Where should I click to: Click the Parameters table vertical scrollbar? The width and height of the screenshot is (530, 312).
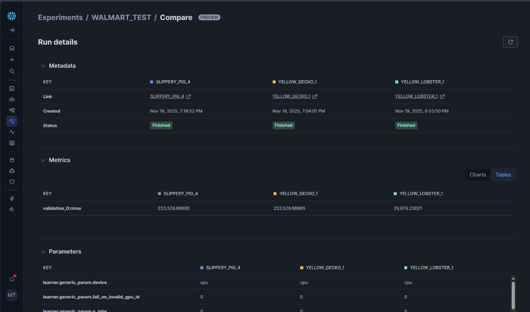pos(513,295)
